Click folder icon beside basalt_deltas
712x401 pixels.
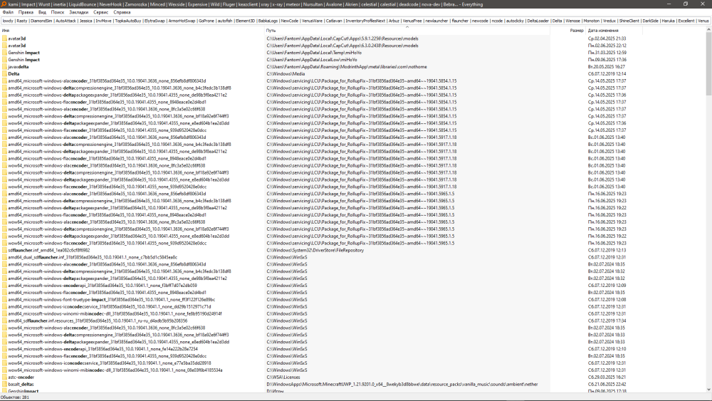pos(4,384)
